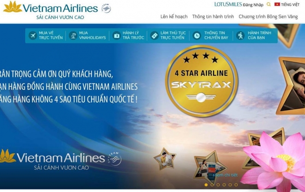
Task: Click the Skytrax 4 Star Airline badge
Action: pos(201,81)
